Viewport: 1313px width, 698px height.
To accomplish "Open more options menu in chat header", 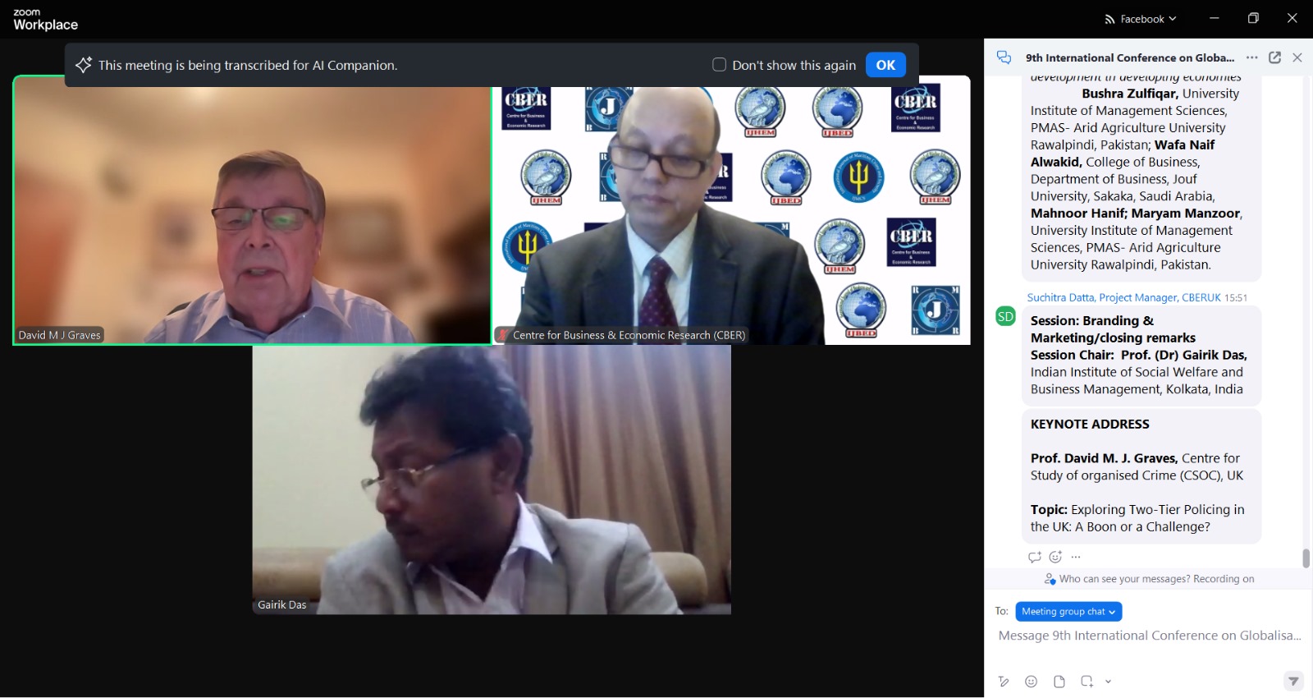I will 1251,57.
